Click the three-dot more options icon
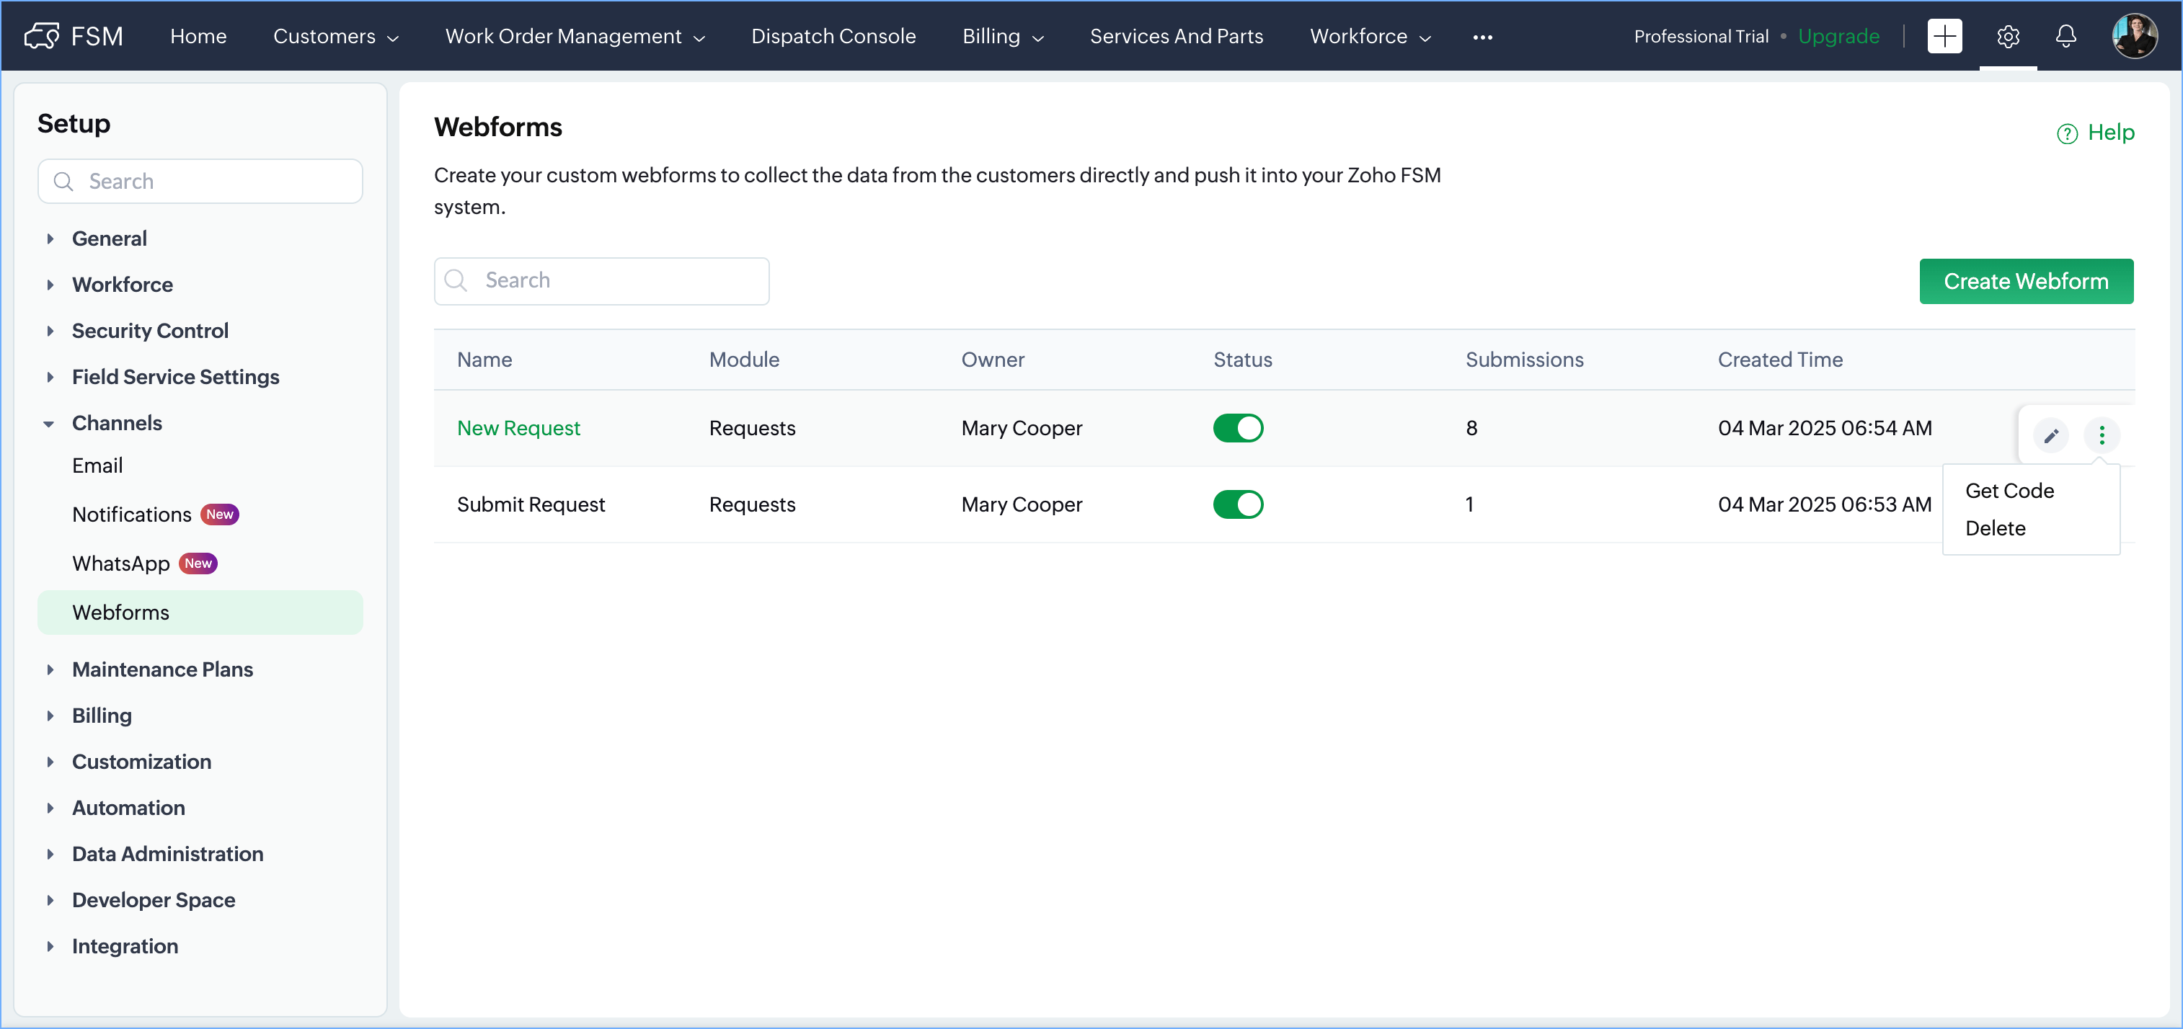The height and width of the screenshot is (1029, 2183). (x=2101, y=435)
